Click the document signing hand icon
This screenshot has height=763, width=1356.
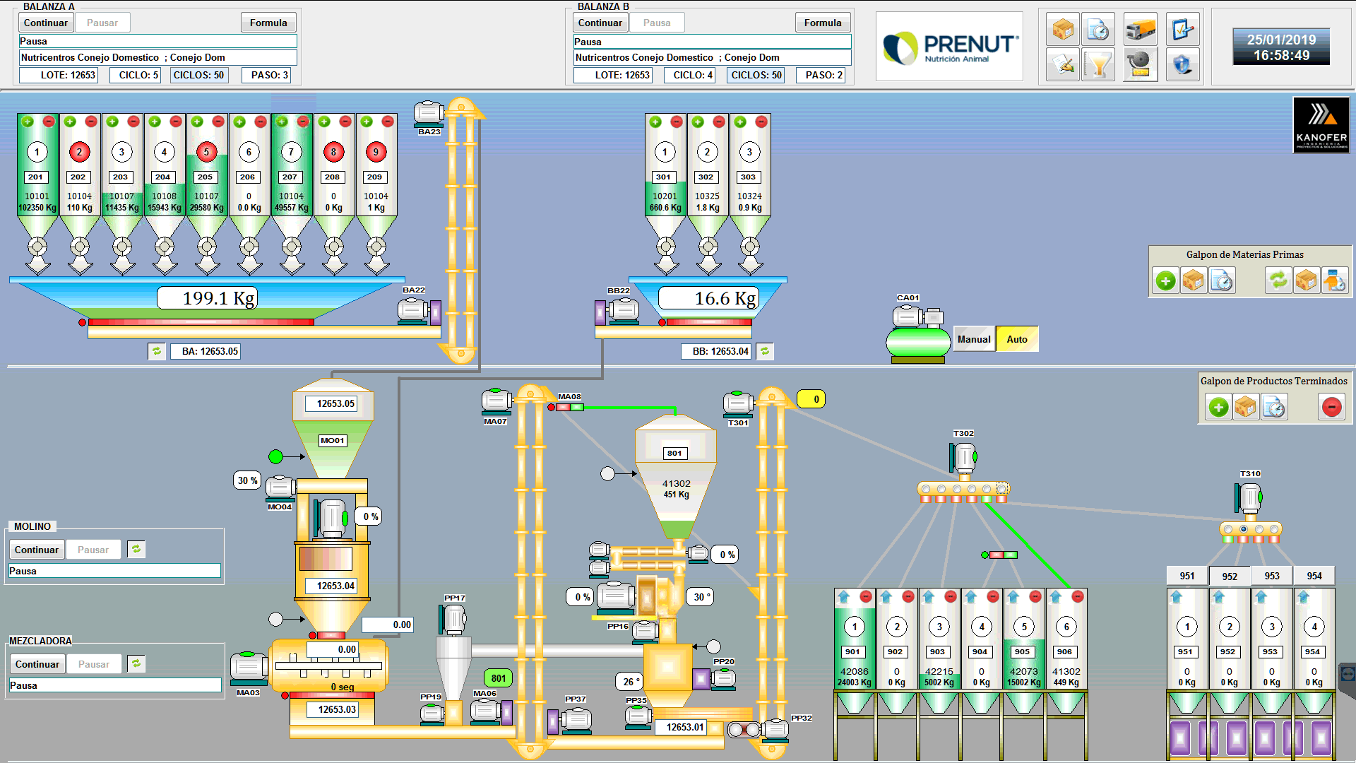(1062, 65)
